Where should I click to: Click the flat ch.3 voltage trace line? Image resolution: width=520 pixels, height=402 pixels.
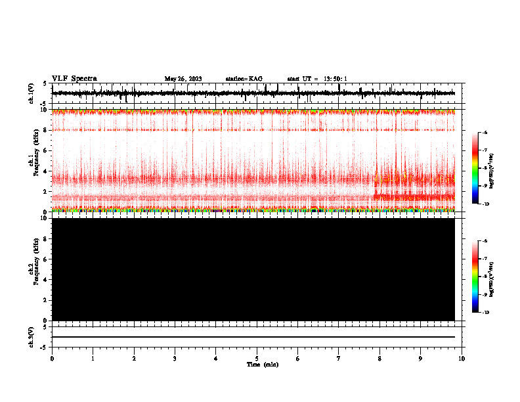[x=253, y=337]
